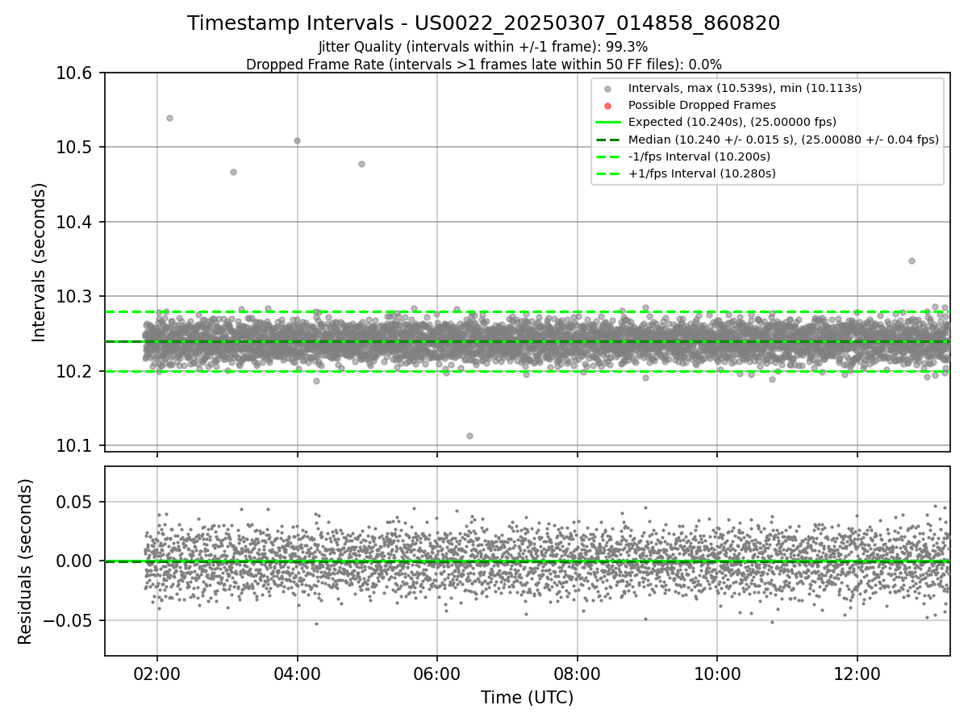Viewport: 968px width, 726px height.
Task: Click the "Residuals (seconds)" y-axis label
Action: point(25,561)
